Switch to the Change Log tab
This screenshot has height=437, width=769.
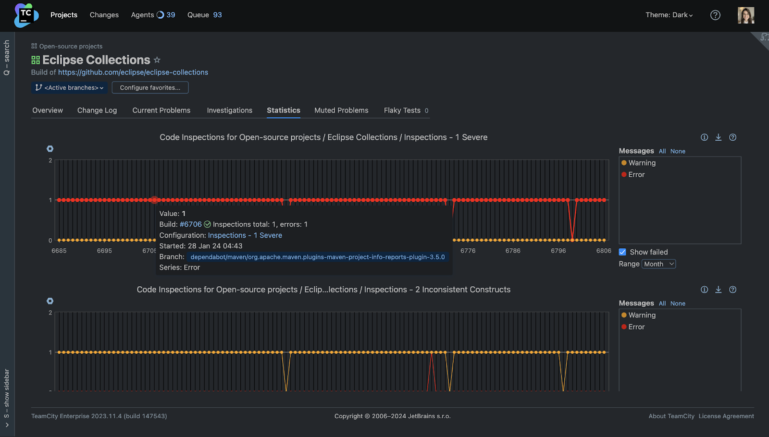coord(97,110)
